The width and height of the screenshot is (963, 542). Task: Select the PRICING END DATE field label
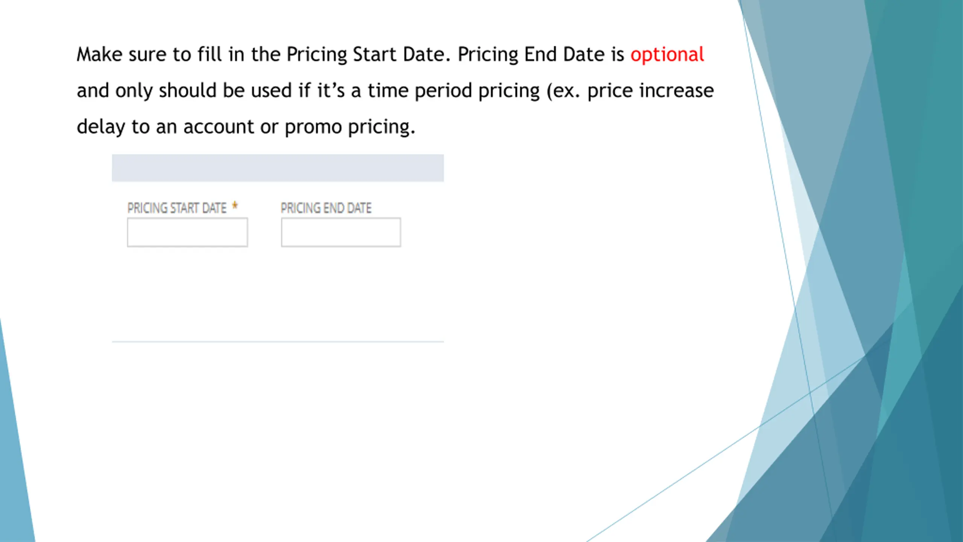point(326,208)
